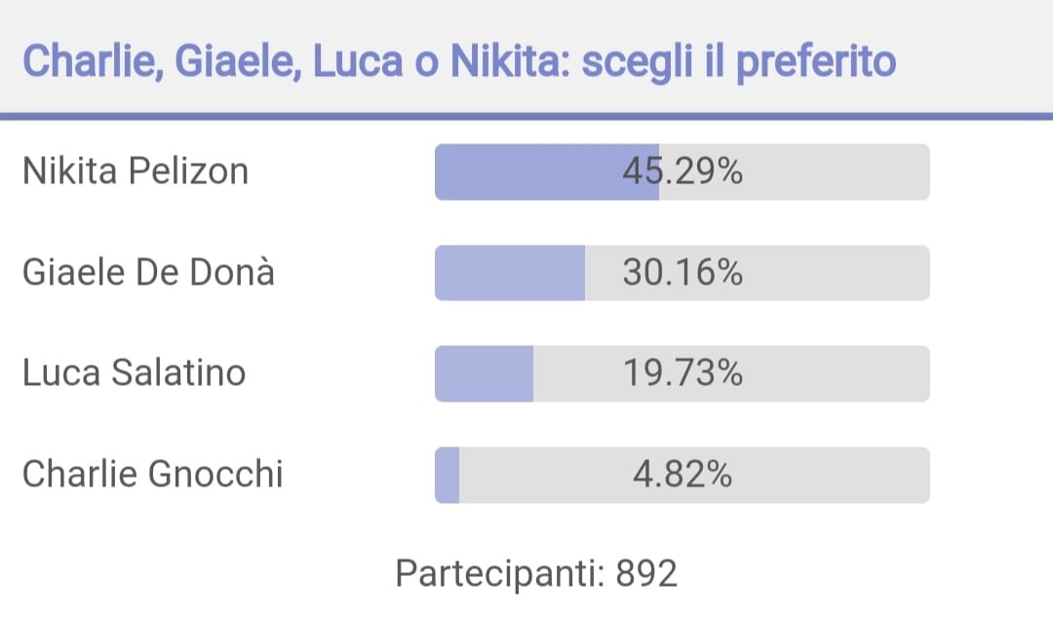
Task: Click the empty gray part of Giaele's bar
Action: pyautogui.click(x=758, y=273)
